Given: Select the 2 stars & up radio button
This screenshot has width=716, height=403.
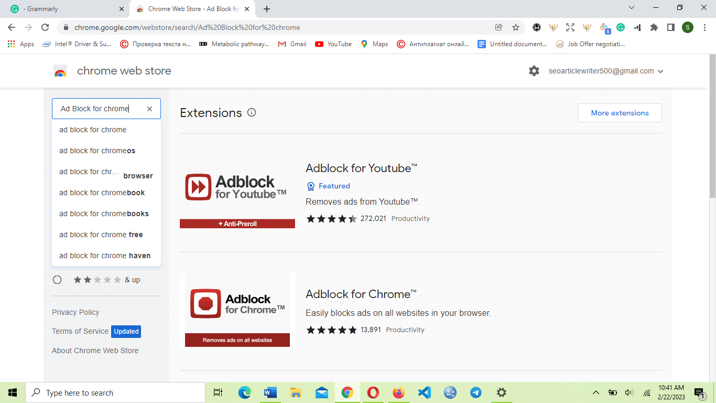Looking at the screenshot, I should click(57, 280).
